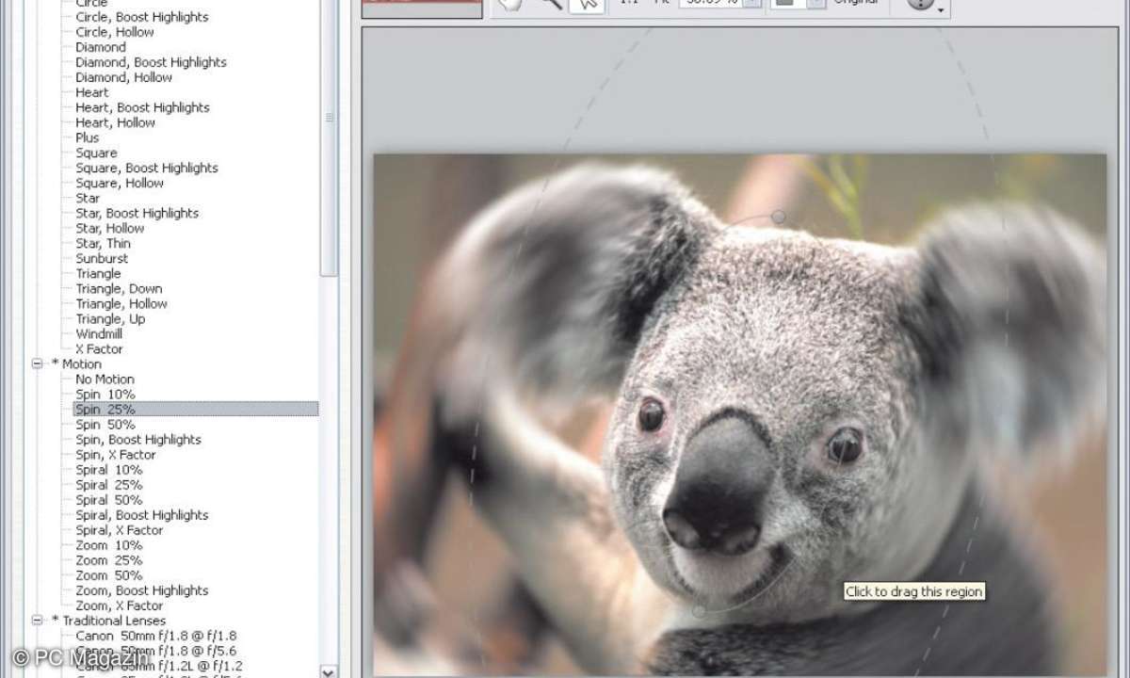1130x678 pixels.
Task: Pick the 'Square, Hollow' preset
Action: point(120,183)
